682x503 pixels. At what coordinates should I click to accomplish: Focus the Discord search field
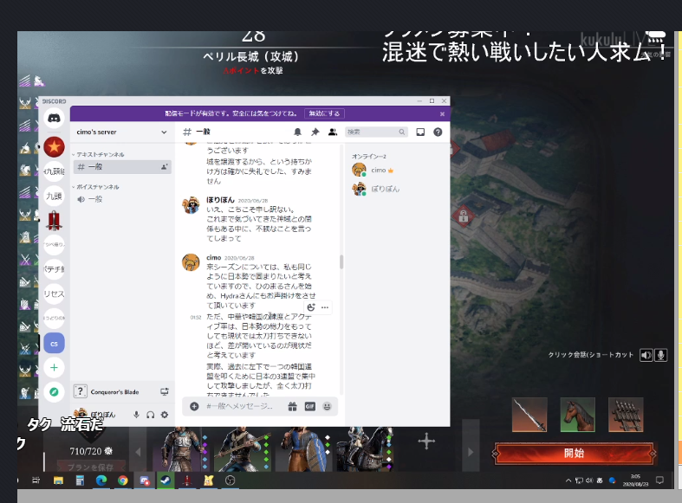376,132
